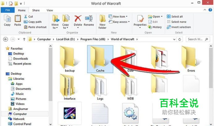Select the WDB folder
Viewport: 214px width, 126px height.
(x=130, y=87)
